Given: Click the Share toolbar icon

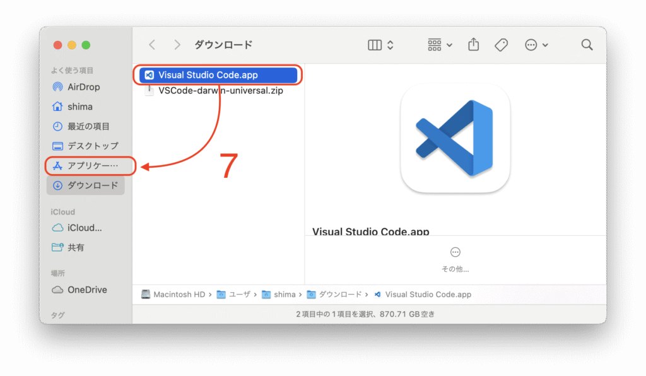Looking at the screenshot, I should [x=473, y=45].
